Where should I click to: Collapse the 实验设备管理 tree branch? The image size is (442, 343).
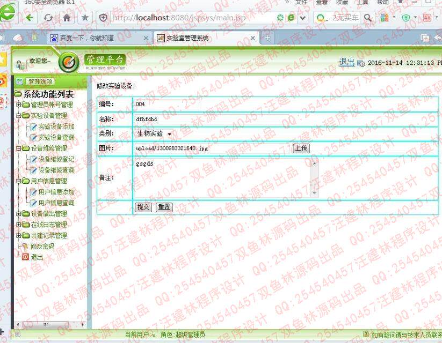[18, 116]
